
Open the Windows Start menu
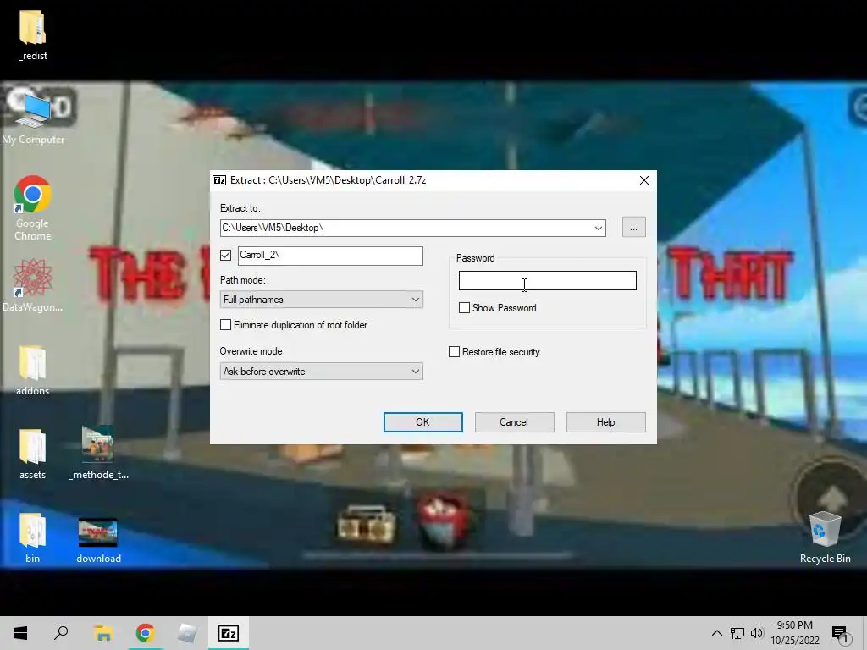(20, 633)
